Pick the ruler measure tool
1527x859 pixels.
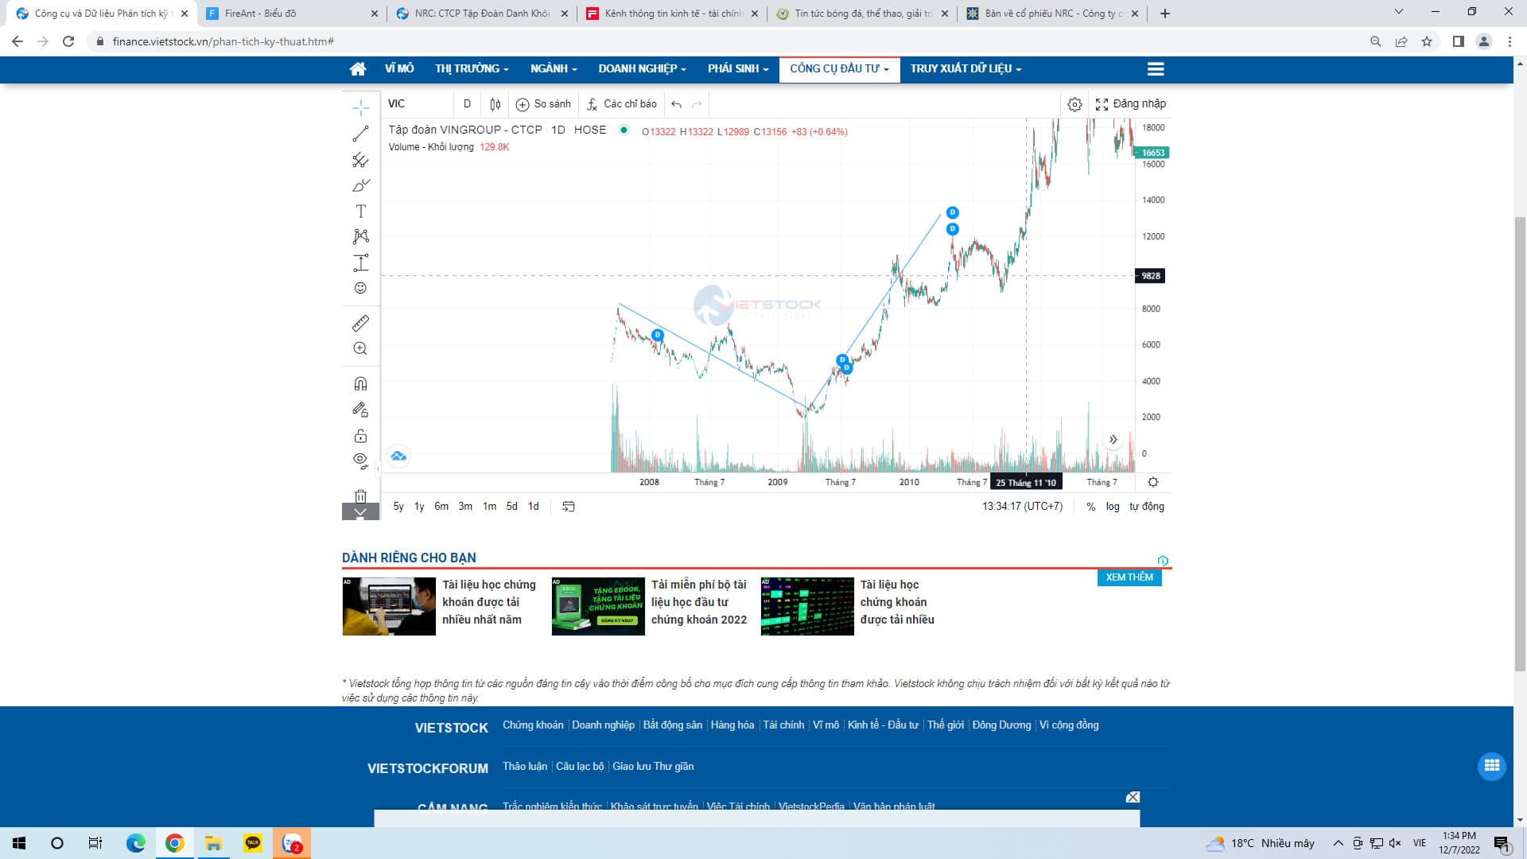[x=360, y=323]
